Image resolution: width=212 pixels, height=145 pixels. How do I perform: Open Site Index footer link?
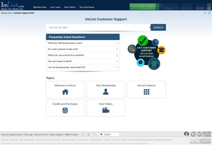click(5, 140)
